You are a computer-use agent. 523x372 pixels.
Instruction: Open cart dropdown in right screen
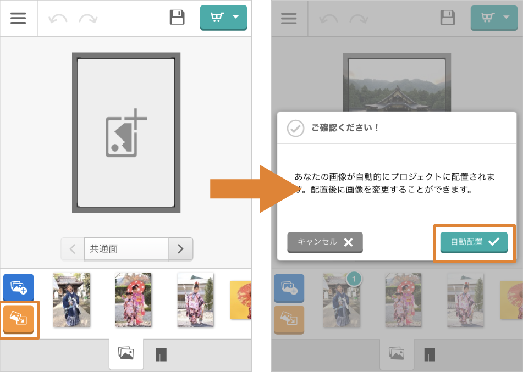[x=494, y=18]
